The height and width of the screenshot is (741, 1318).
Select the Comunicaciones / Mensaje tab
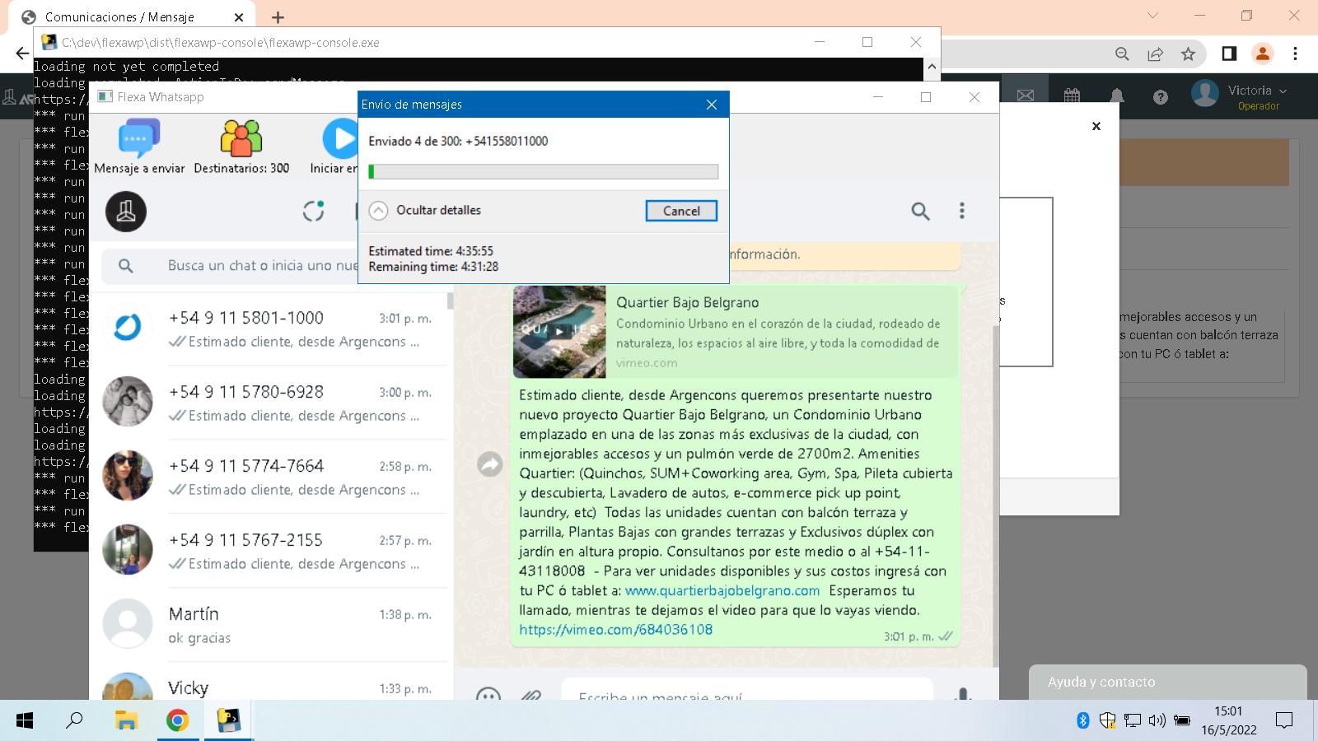(x=132, y=17)
